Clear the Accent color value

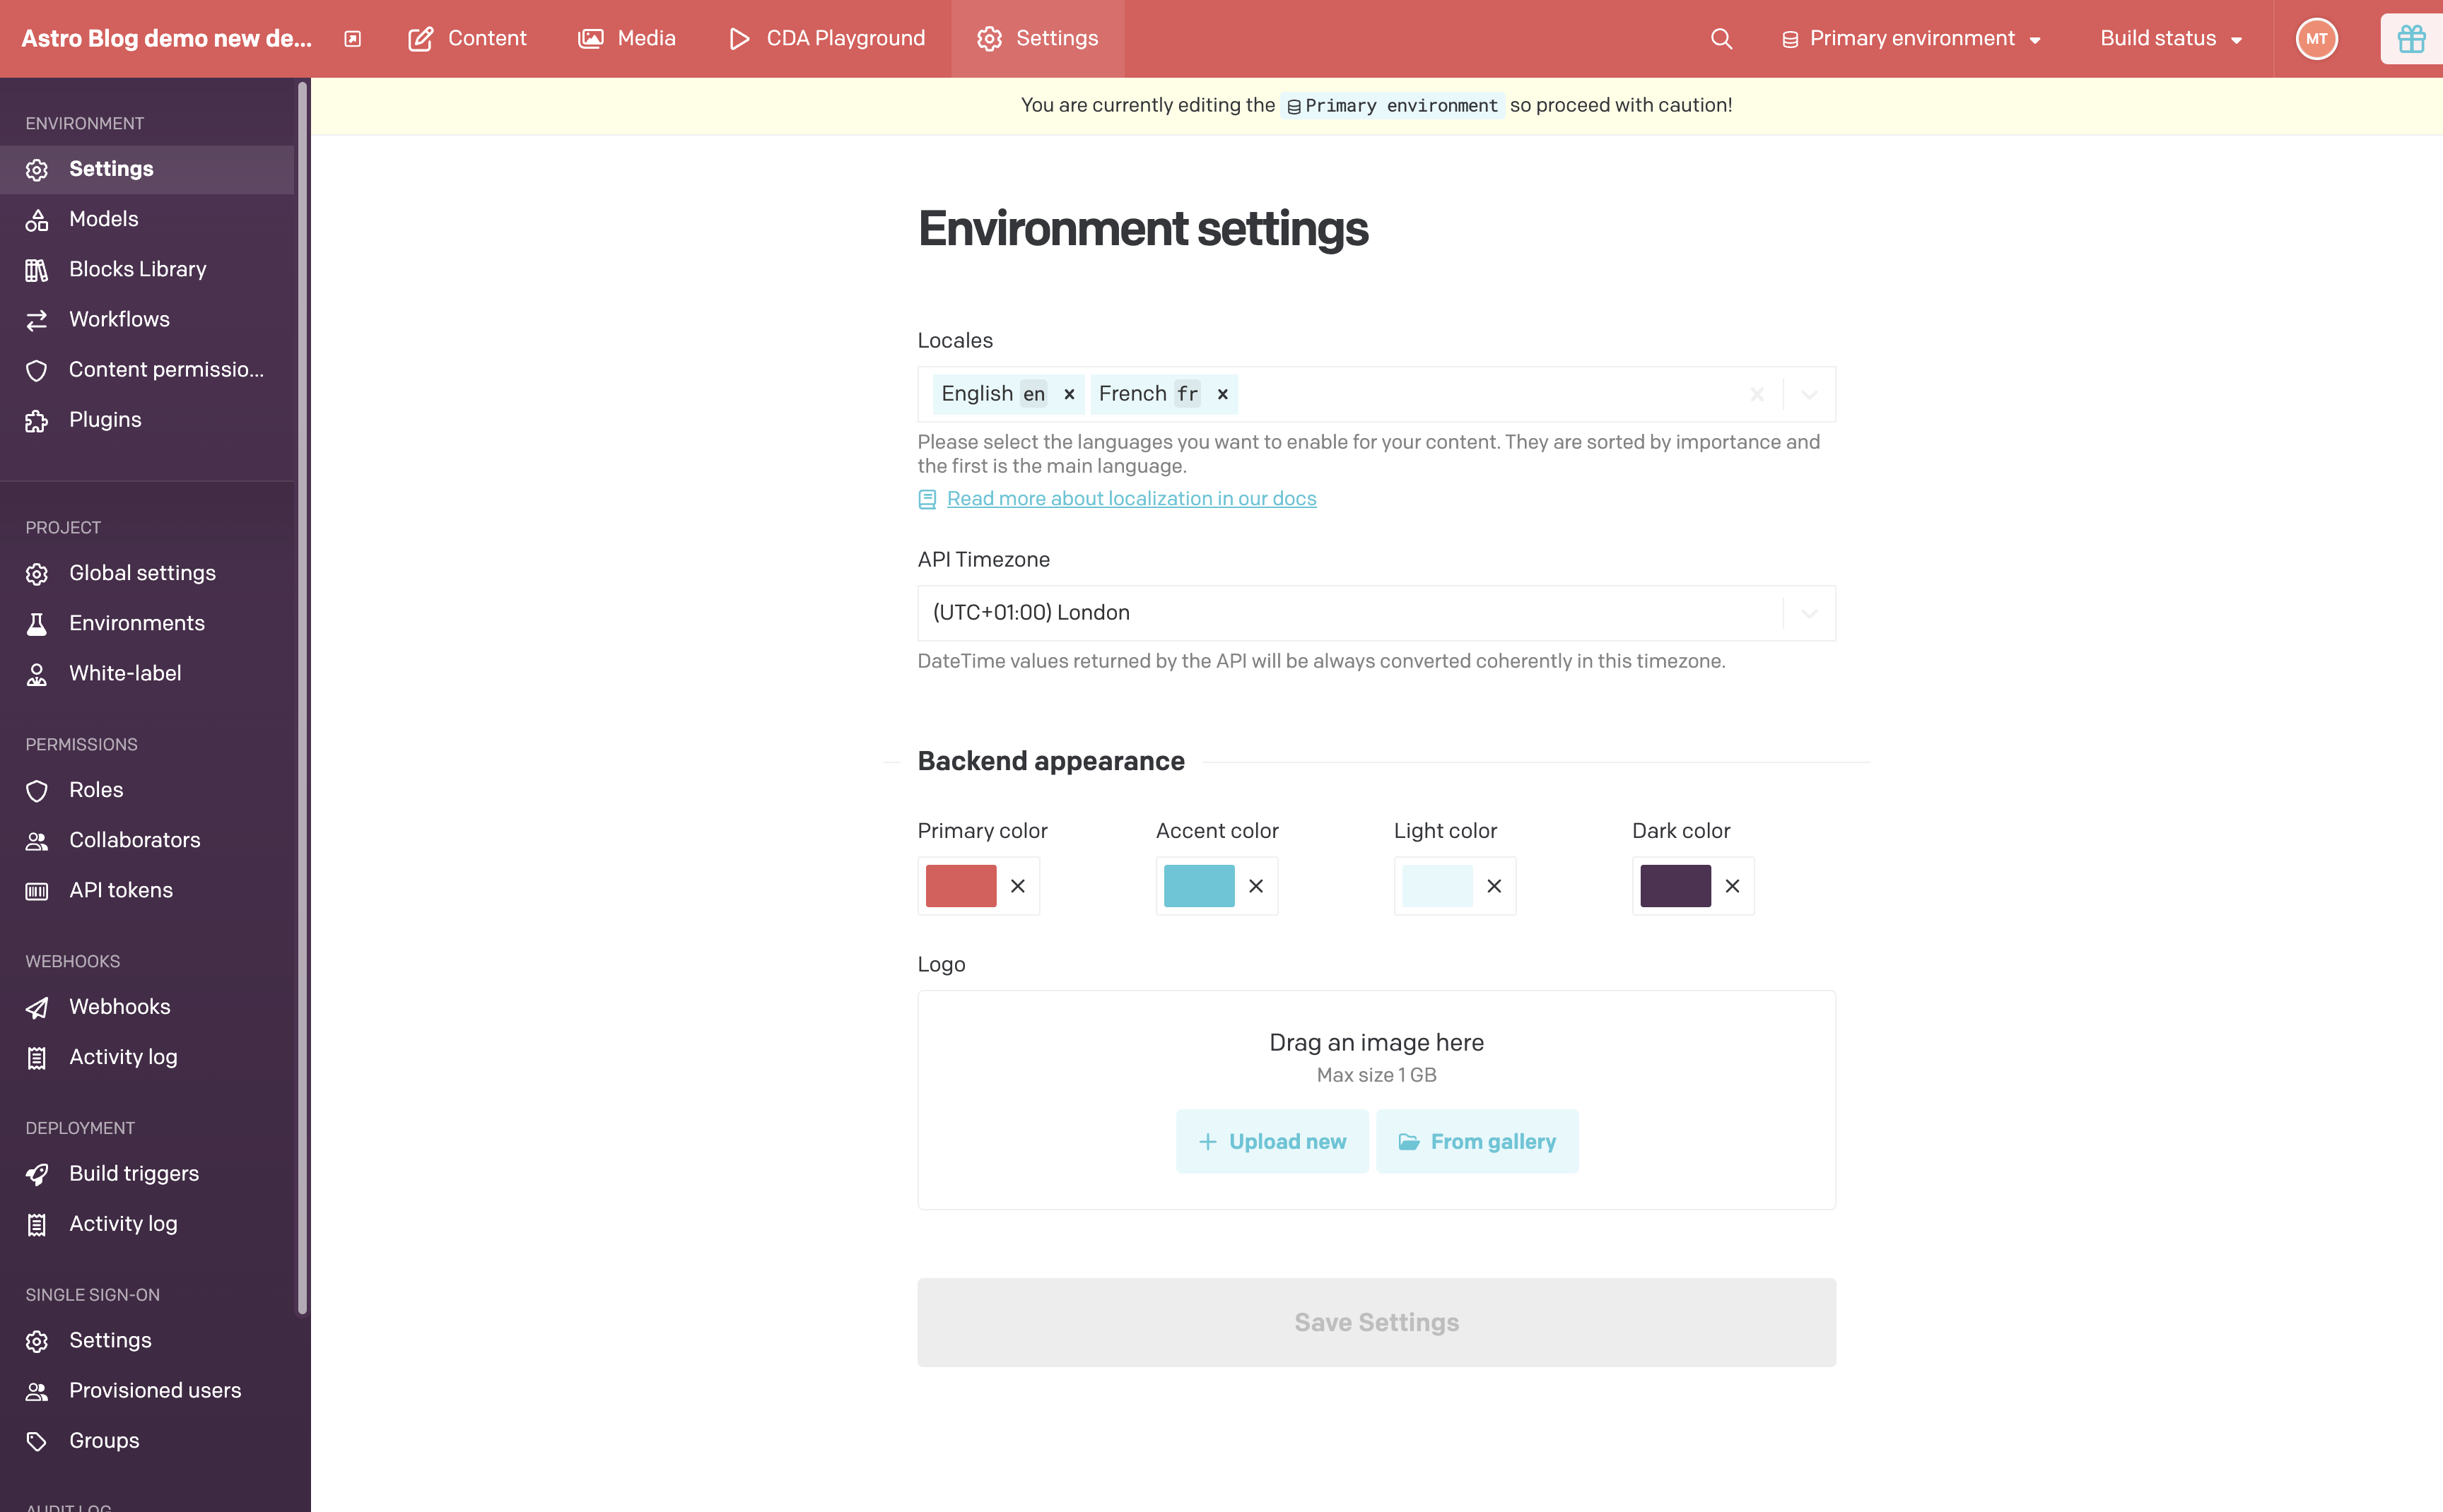[x=1257, y=886]
